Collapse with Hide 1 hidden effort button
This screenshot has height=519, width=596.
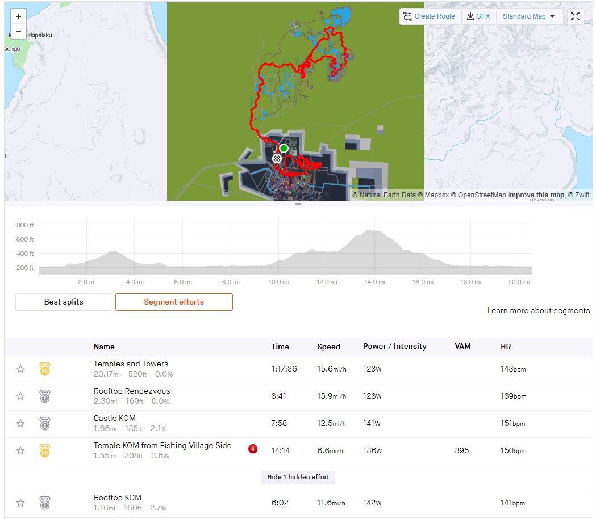298,477
